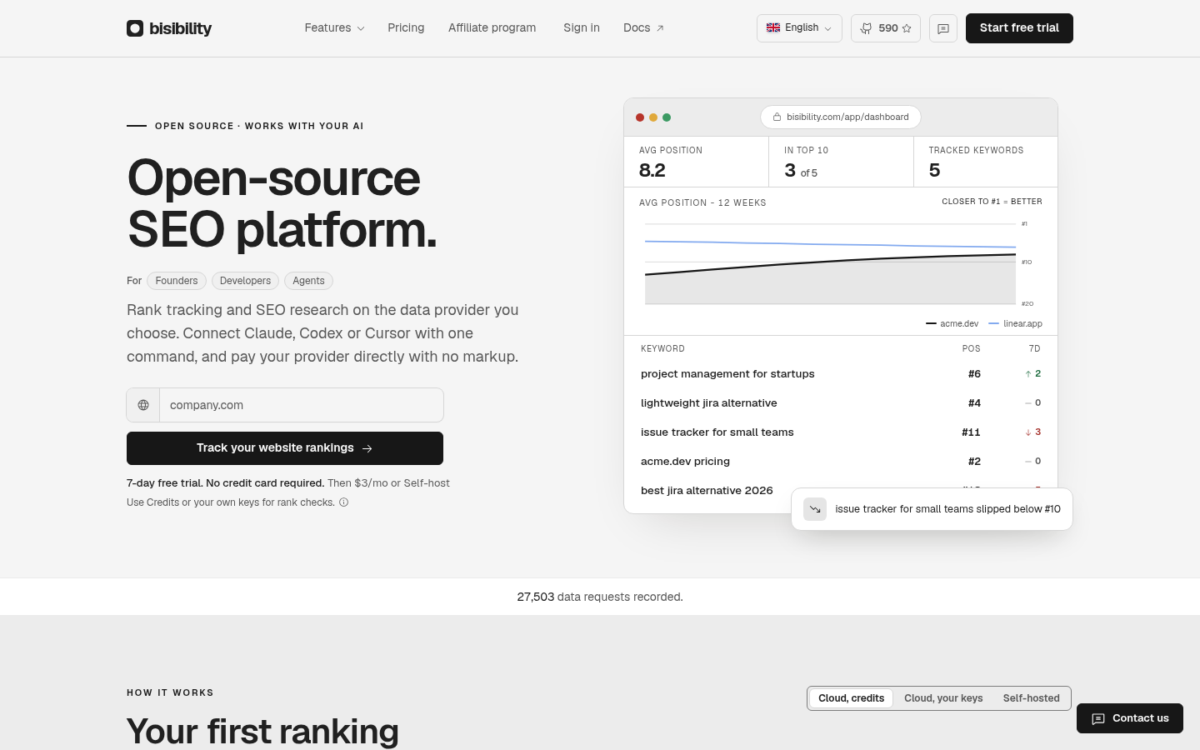
Task: Open the Features dropdown menu
Action: pos(334,27)
